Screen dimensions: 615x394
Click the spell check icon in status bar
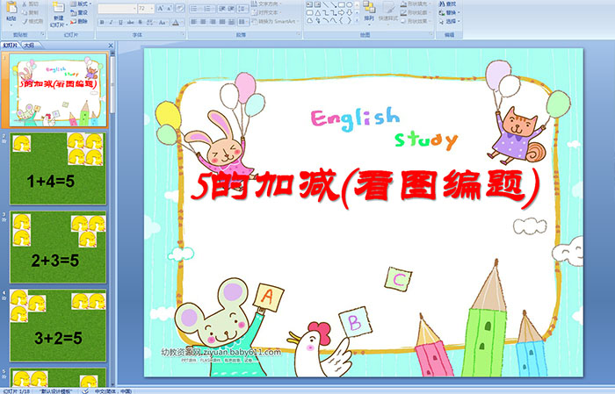[84, 390]
